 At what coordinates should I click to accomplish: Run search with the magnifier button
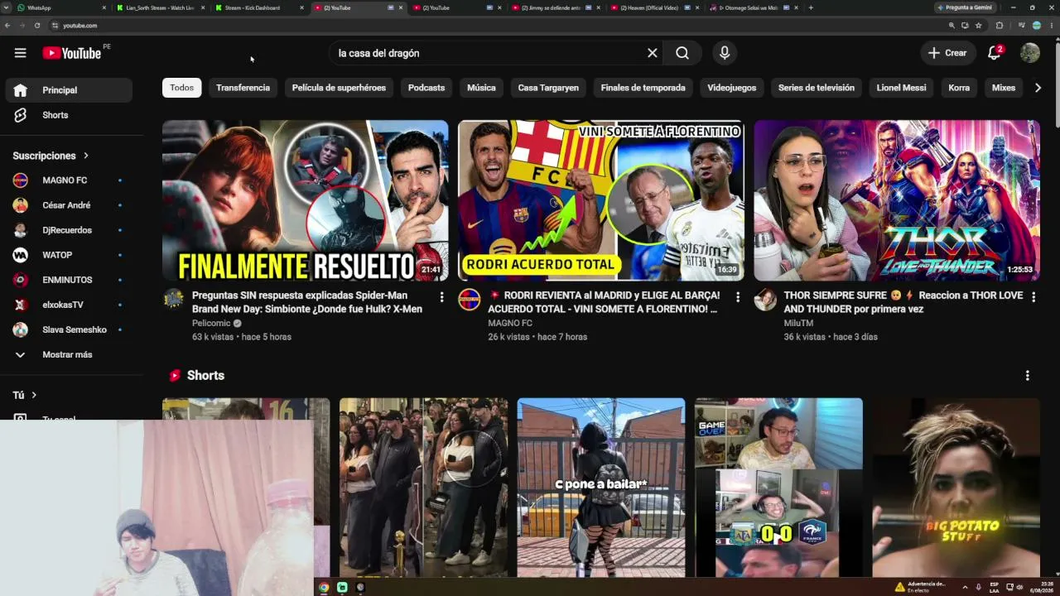[x=682, y=53]
